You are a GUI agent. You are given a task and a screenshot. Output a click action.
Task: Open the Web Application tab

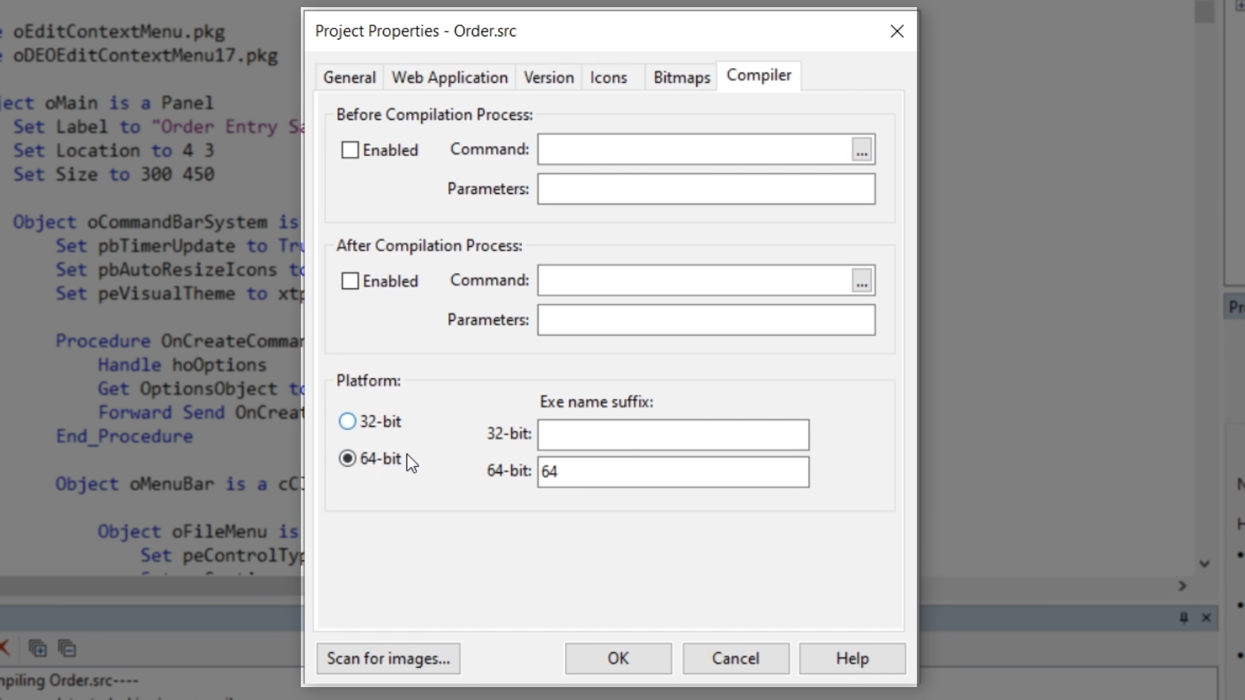click(449, 78)
